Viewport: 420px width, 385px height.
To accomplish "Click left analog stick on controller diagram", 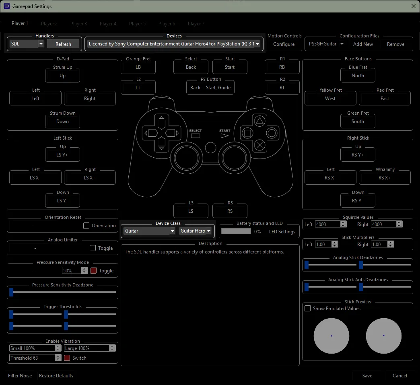I will click(x=186, y=158).
